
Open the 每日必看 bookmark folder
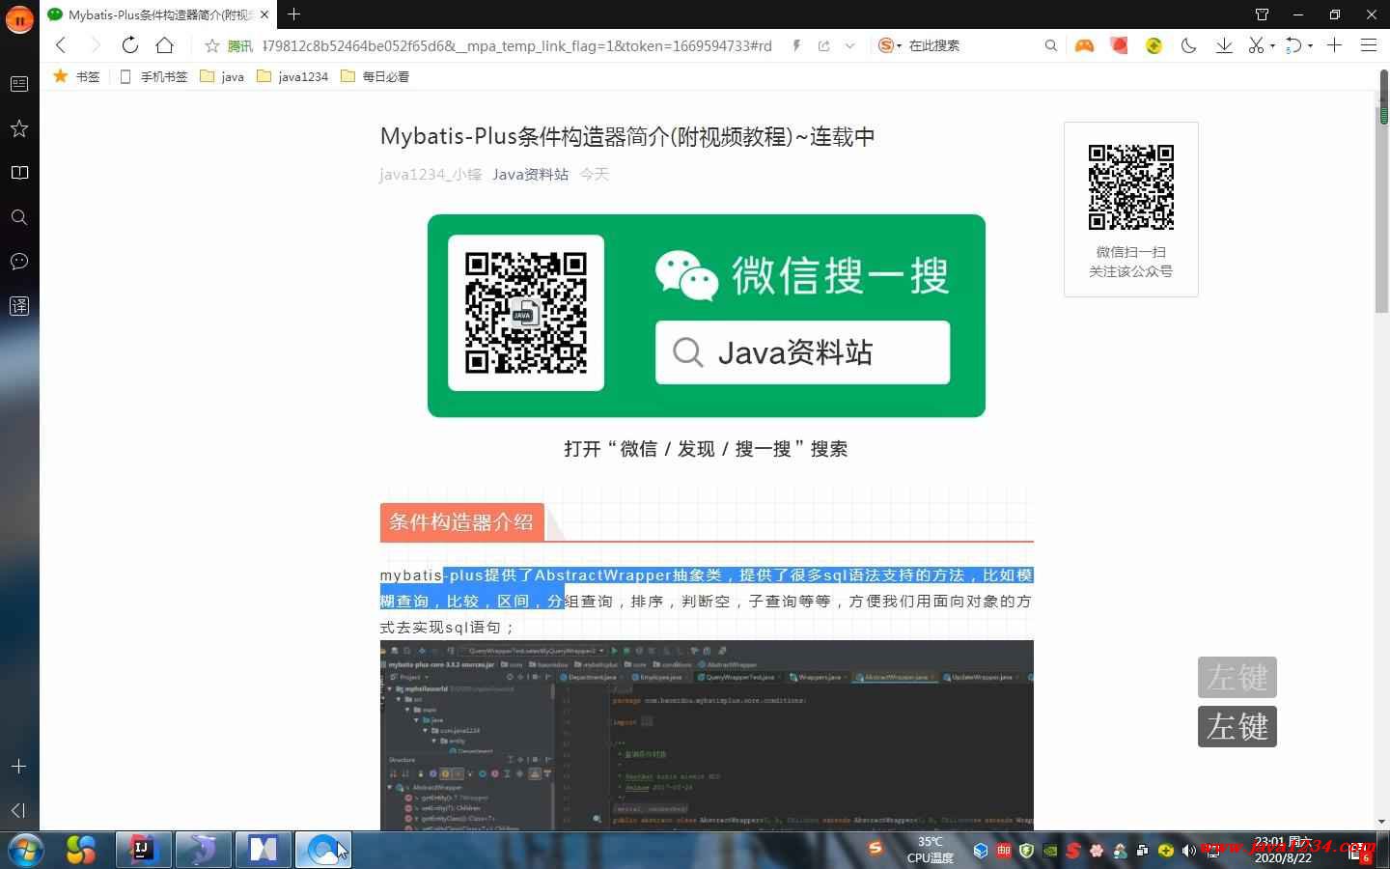click(375, 76)
